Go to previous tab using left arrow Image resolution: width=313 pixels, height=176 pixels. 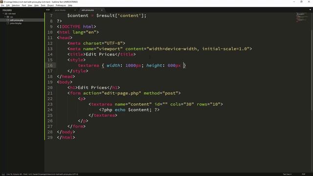(47, 10)
